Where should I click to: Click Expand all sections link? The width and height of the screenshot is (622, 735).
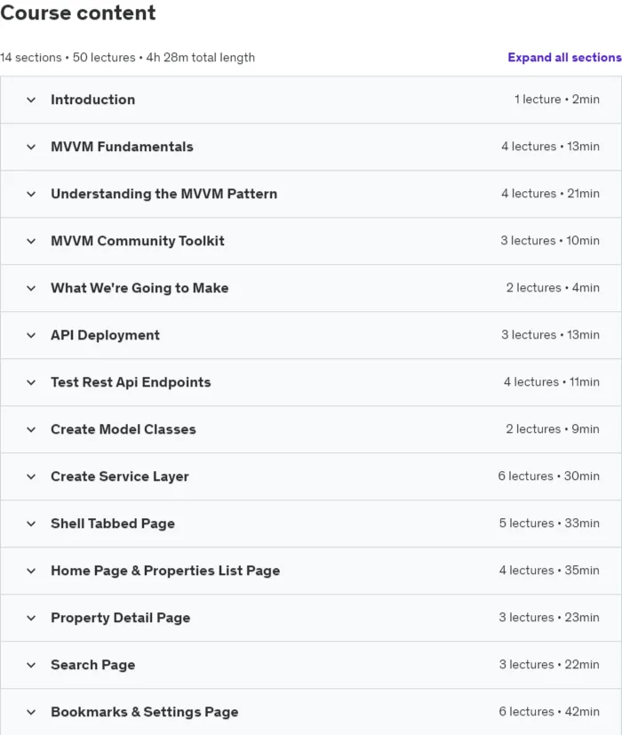click(x=564, y=58)
